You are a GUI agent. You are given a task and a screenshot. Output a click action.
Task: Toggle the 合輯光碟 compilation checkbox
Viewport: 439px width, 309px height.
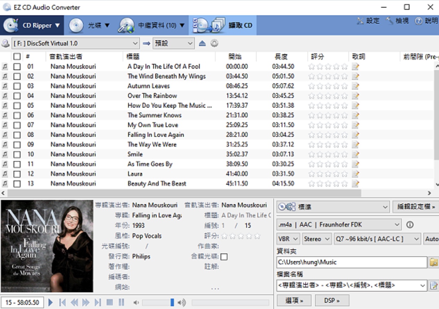224,257
